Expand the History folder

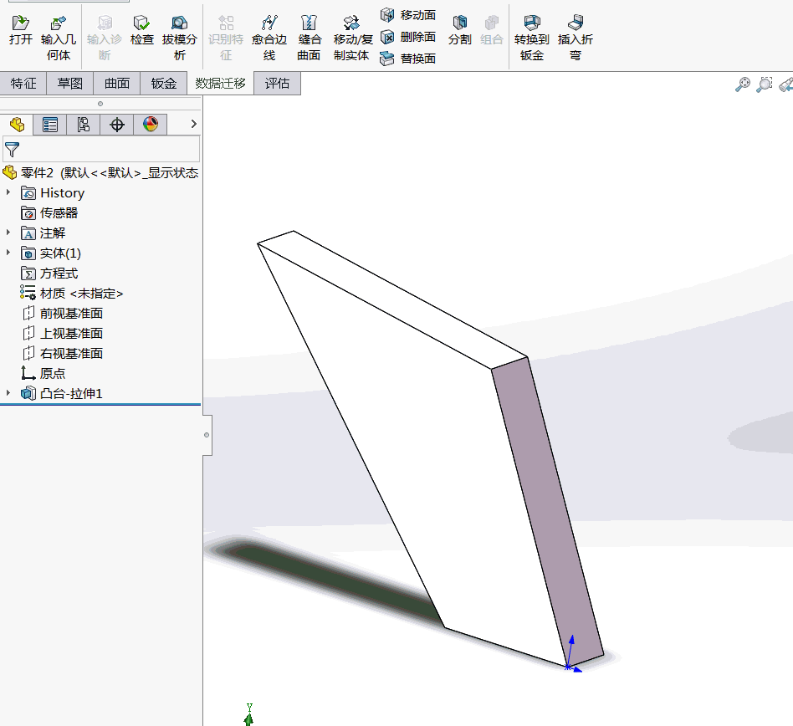(8, 192)
